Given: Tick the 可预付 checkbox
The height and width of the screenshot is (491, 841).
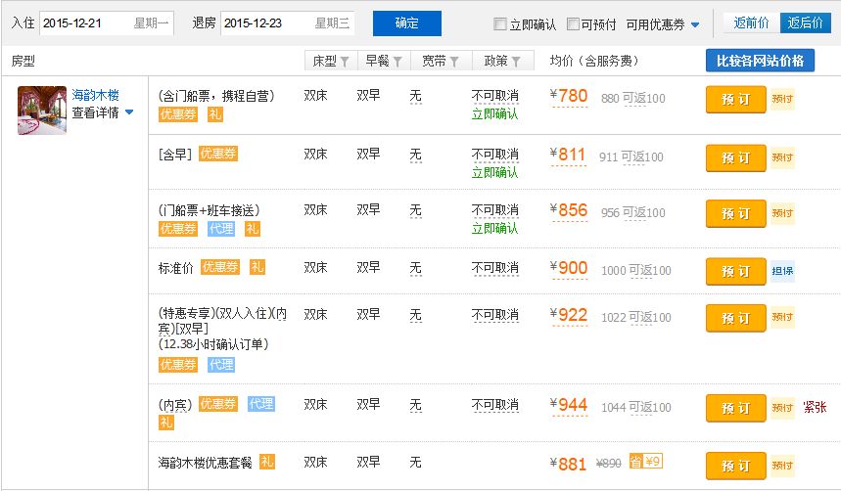Looking at the screenshot, I should [574, 24].
